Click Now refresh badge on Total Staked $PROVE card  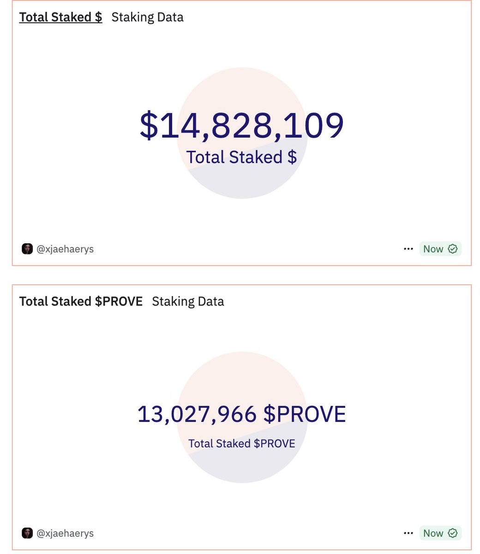pos(433,533)
